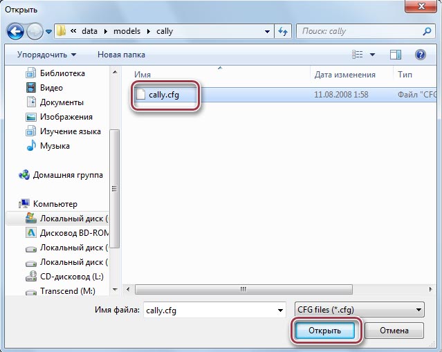Open help with the question mark icon
442x352 pixels.
tap(421, 55)
